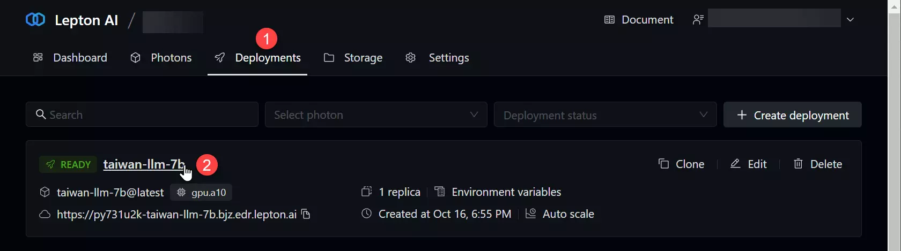Click the Auto scale chart icon
The image size is (901, 251).
530,214
